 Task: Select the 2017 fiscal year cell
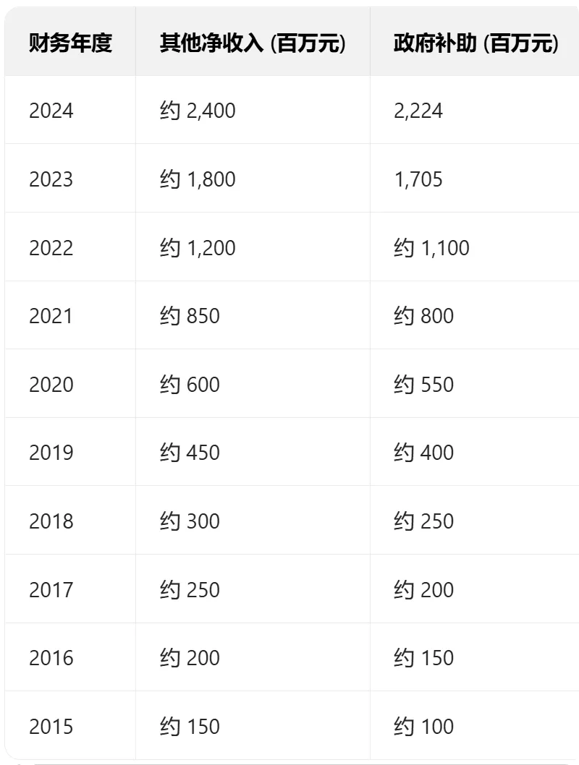point(51,590)
